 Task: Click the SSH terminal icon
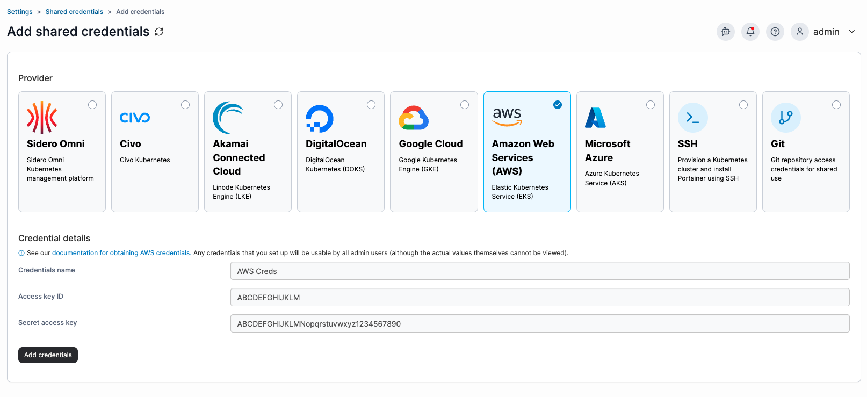click(692, 118)
